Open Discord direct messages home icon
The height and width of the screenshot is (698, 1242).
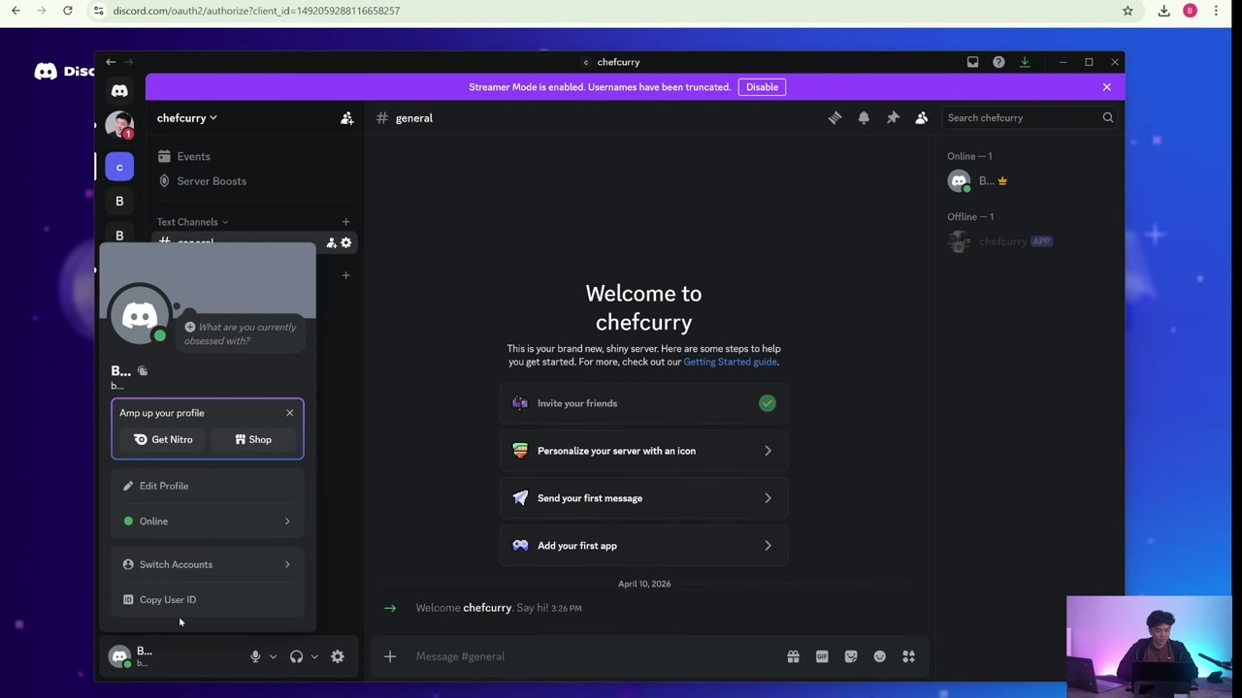pyautogui.click(x=119, y=91)
